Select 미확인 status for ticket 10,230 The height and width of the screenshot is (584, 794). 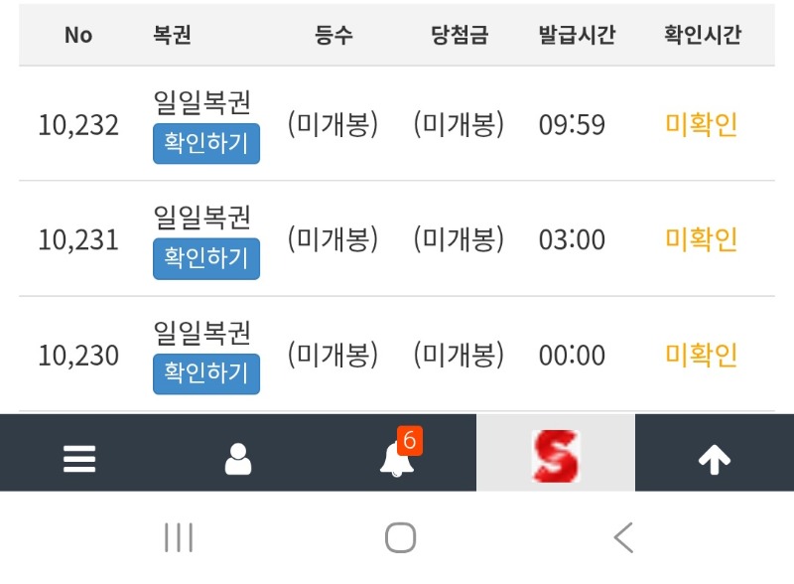click(x=702, y=356)
